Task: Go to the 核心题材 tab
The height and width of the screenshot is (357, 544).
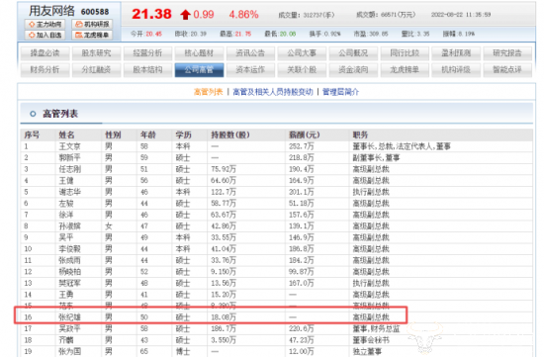Action: pos(199,53)
